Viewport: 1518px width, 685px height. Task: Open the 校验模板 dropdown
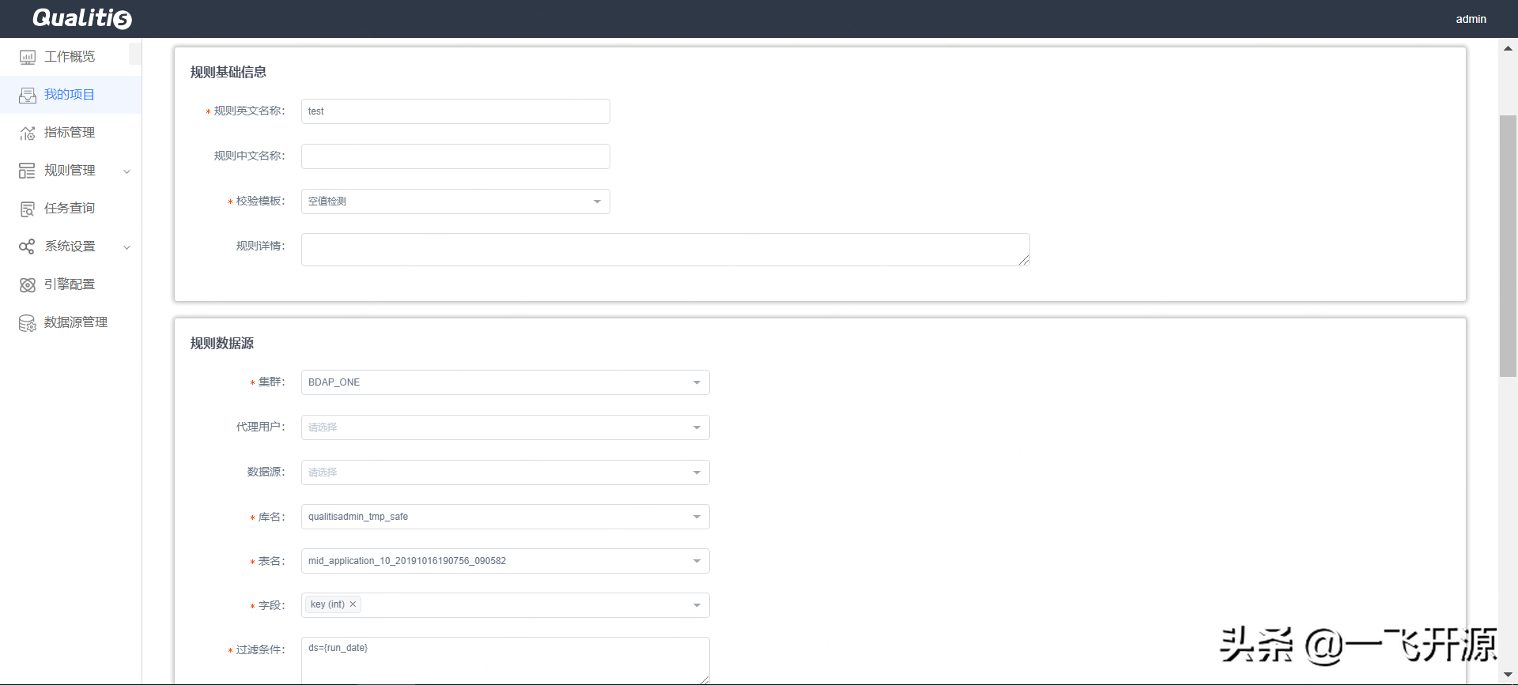click(455, 201)
